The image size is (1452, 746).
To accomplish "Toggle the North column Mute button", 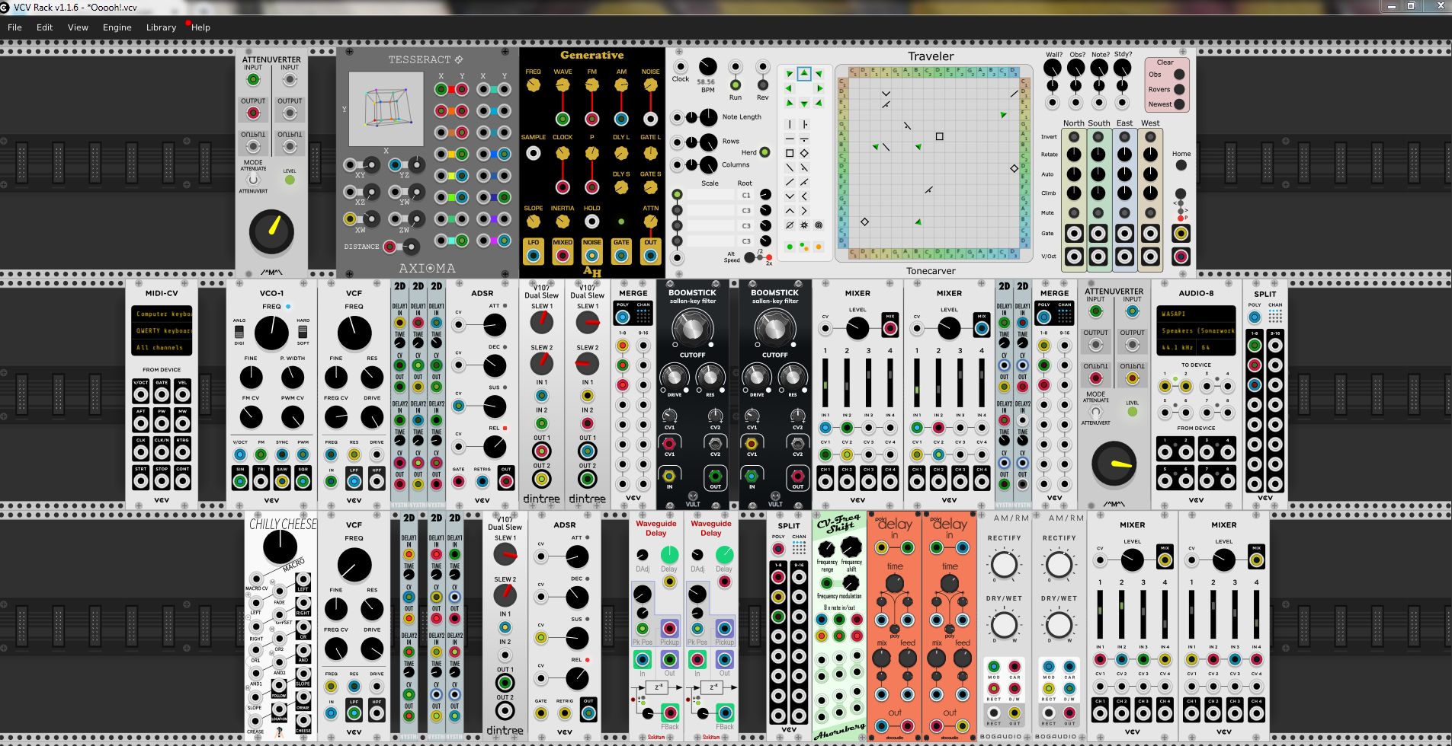I will click(x=1074, y=212).
